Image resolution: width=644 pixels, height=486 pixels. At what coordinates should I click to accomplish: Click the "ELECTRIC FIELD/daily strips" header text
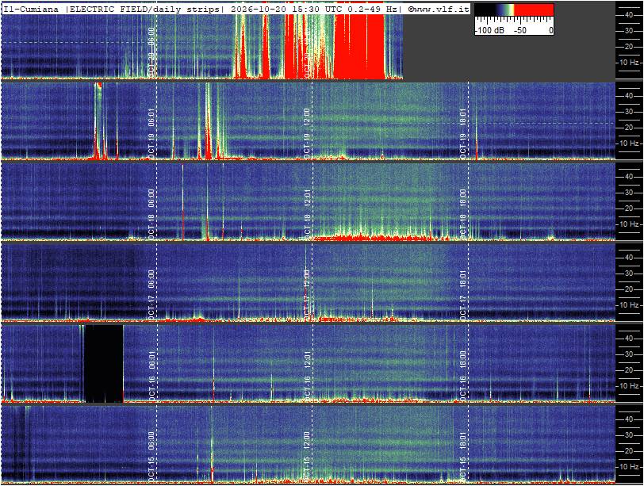(144, 10)
